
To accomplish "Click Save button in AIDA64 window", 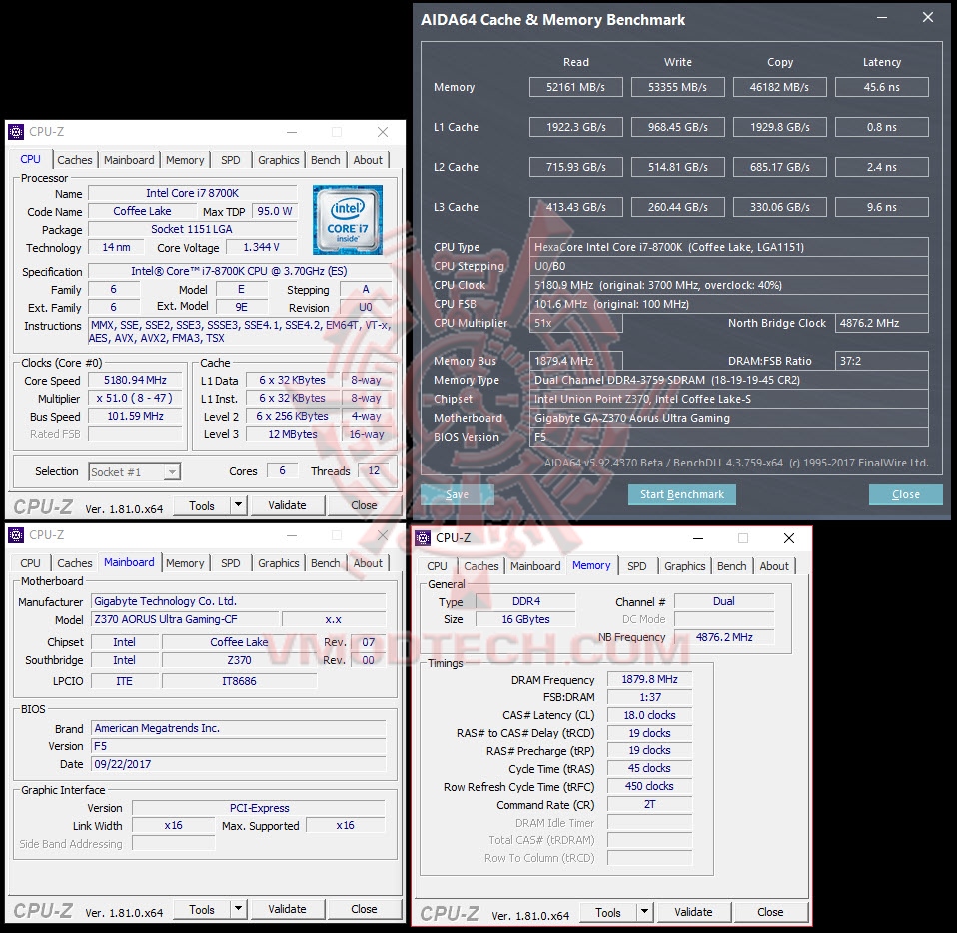I will [x=458, y=494].
